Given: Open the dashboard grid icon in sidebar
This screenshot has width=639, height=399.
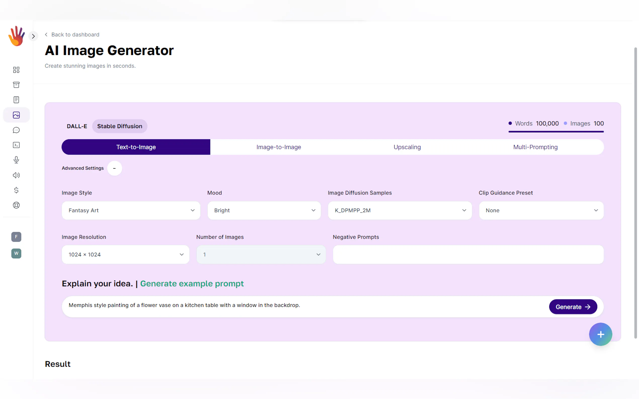Looking at the screenshot, I should point(16,70).
